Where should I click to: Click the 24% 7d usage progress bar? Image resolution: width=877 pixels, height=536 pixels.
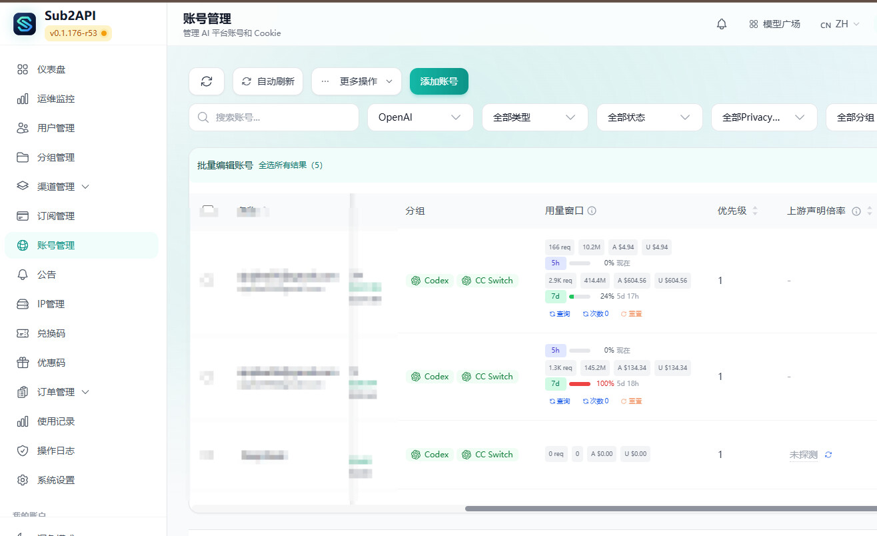click(580, 297)
